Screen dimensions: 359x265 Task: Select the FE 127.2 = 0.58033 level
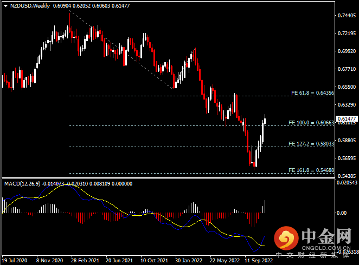click(311, 144)
